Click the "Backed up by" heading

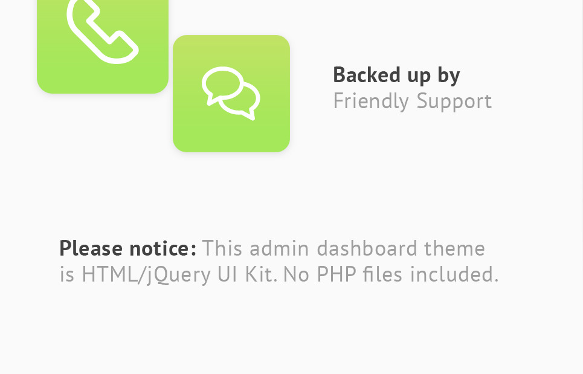coord(396,76)
